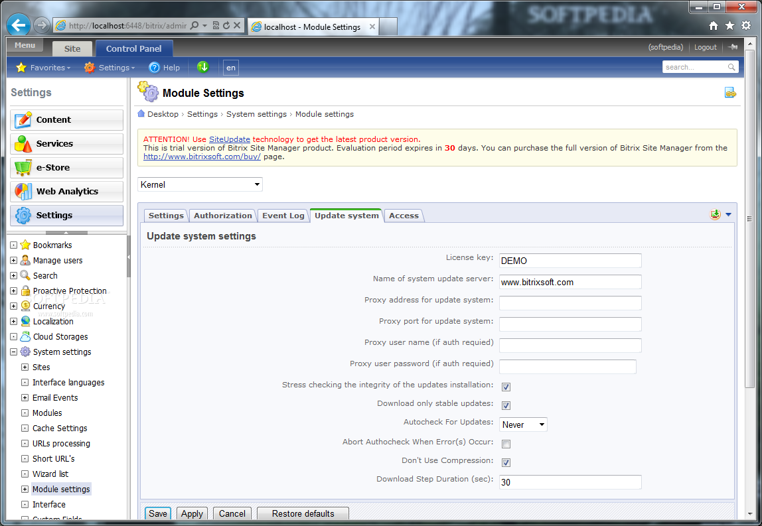Image resolution: width=762 pixels, height=526 pixels.
Task: Select Cache Settings in the tree
Action: click(x=60, y=428)
